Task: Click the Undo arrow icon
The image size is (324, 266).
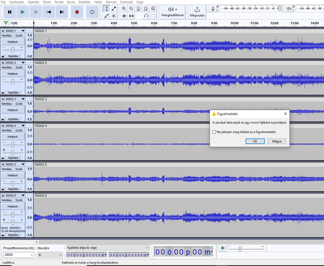Action: click(146, 16)
